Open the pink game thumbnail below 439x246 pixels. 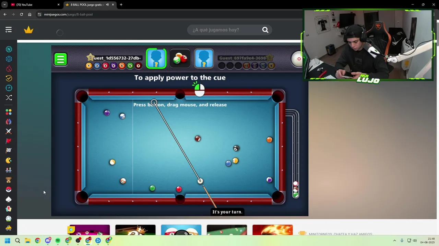(x=90, y=230)
